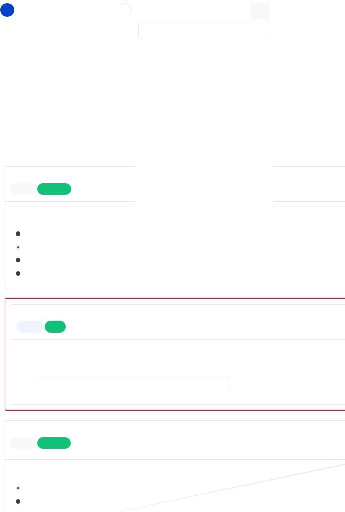Click the light blue pill in red-bordered section
This screenshot has width=345, height=512.
(30, 327)
